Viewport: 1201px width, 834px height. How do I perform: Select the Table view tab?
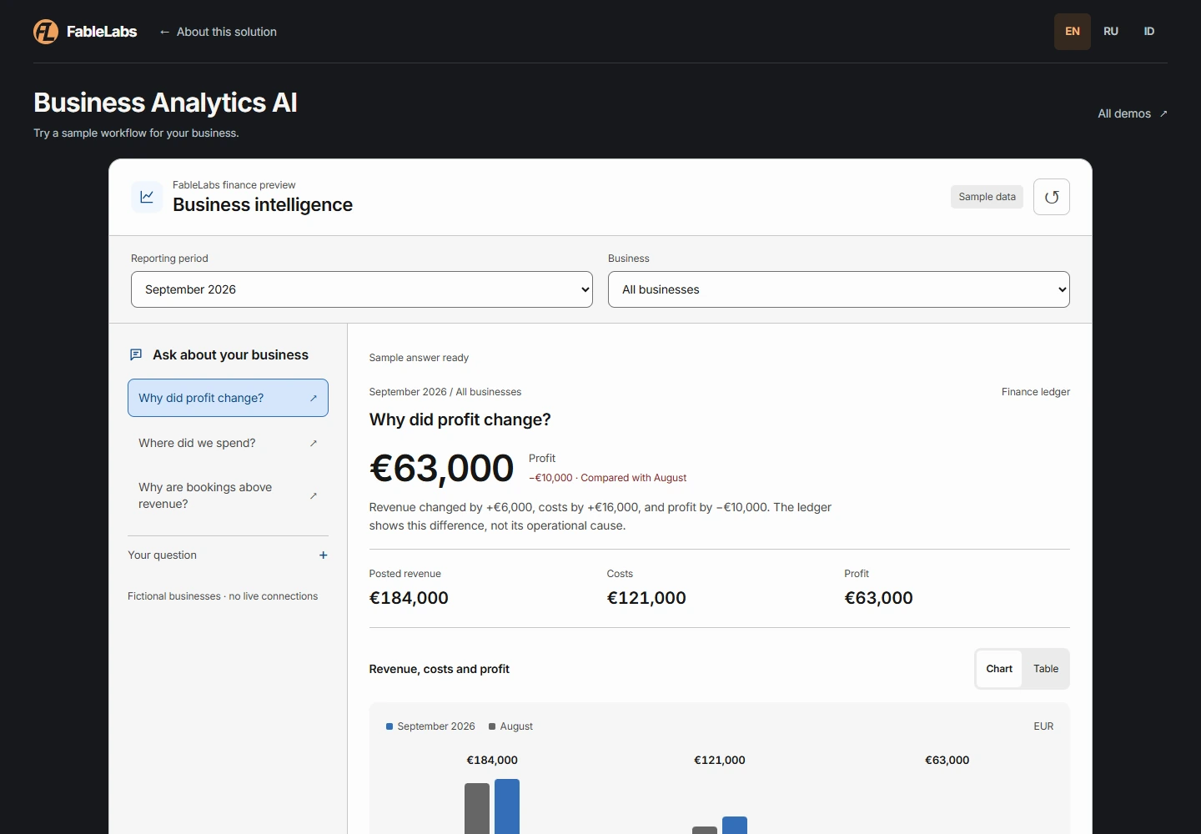click(x=1046, y=669)
